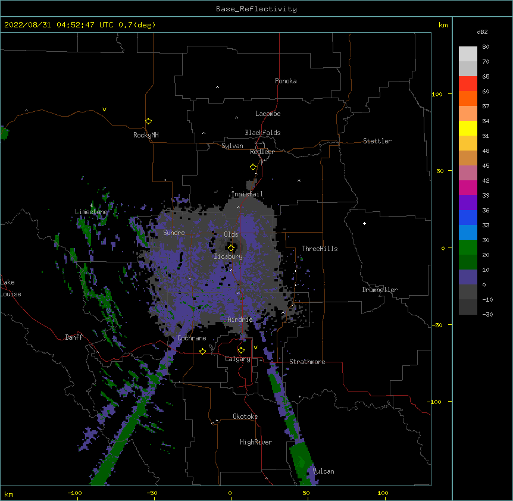Pick the red 60–65 dBZ legend swatch
Image resolution: width=513 pixels, height=501 pixels.
coord(468,84)
